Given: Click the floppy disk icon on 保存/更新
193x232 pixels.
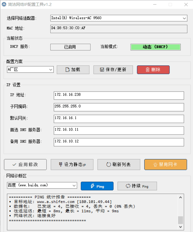Looking at the screenshot, I should (102, 70).
